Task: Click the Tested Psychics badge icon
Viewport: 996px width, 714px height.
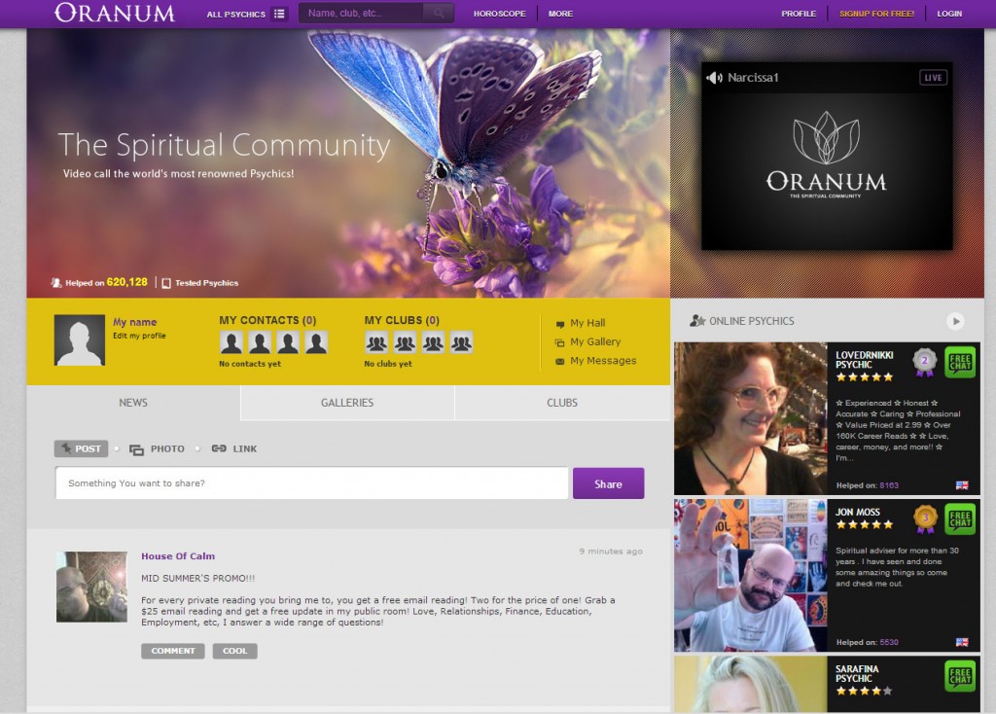Action: pyautogui.click(x=166, y=283)
